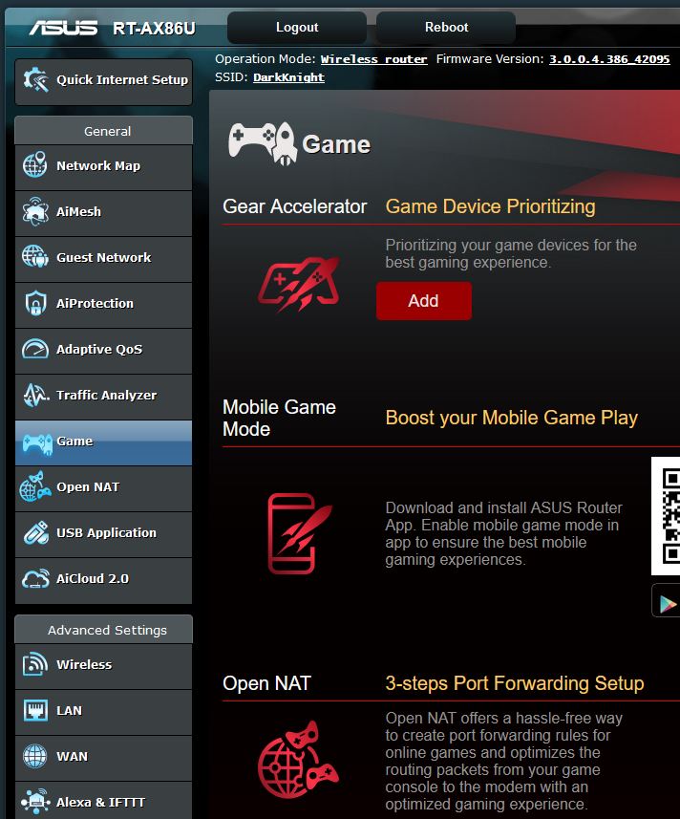This screenshot has height=819, width=680.
Task: Click the USB Application icon
Action: click(35, 532)
